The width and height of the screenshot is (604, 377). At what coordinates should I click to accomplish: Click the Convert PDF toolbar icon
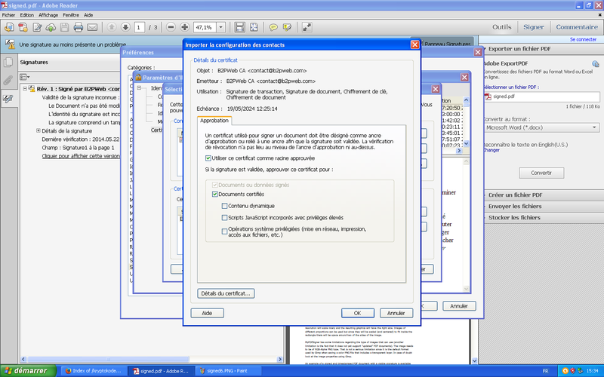(23, 27)
